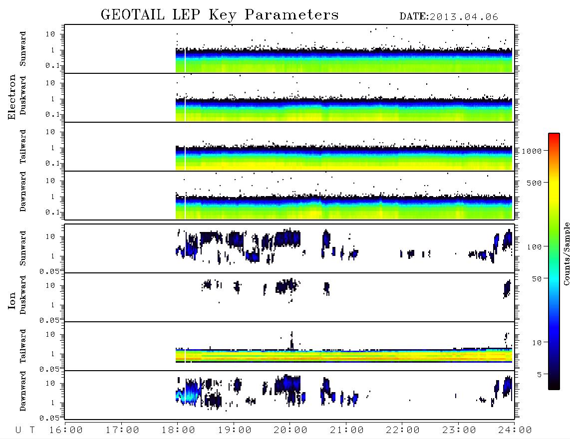The height and width of the screenshot is (439, 570).
Task: Click the "21:00" time tick label
Action: 347,431
